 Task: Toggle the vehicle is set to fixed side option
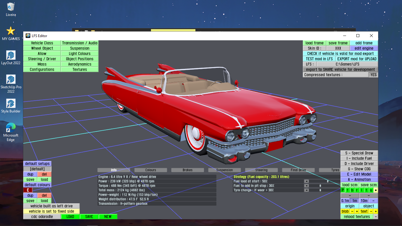pos(52,211)
